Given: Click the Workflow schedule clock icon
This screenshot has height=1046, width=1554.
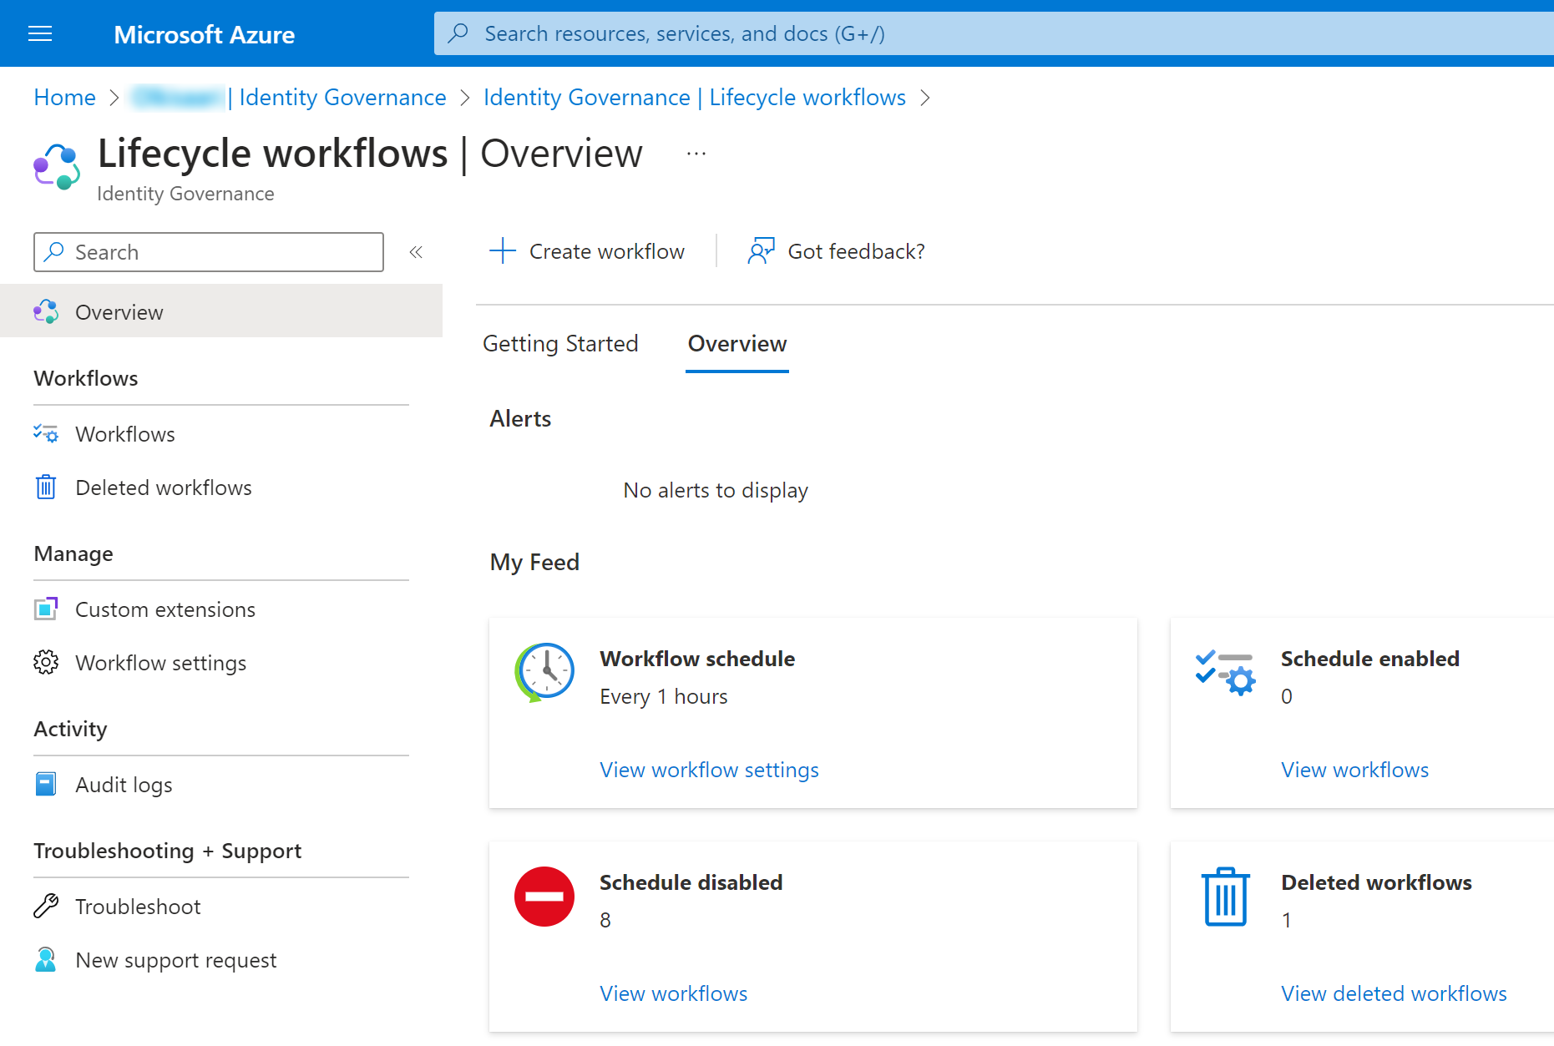Looking at the screenshot, I should click(x=544, y=672).
